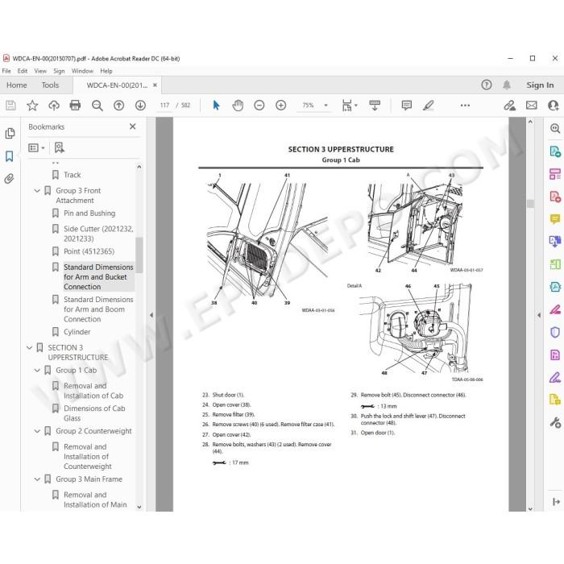Click the Sign In button
This screenshot has height=564, width=564.
540,85
